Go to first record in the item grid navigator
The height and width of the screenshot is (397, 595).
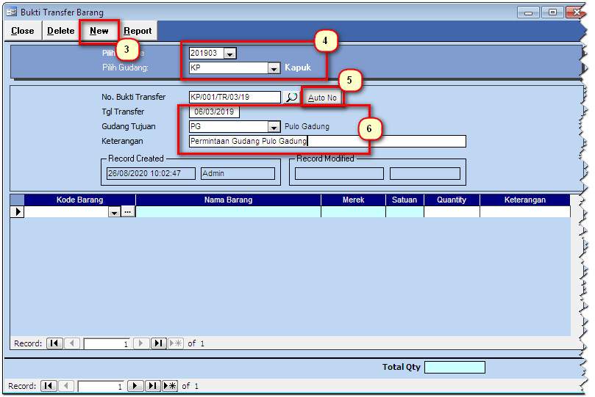(x=54, y=343)
